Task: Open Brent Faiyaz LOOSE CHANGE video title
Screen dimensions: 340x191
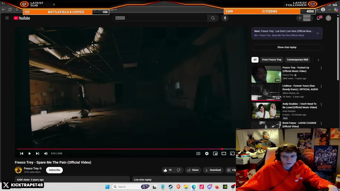Action: (x=299, y=125)
